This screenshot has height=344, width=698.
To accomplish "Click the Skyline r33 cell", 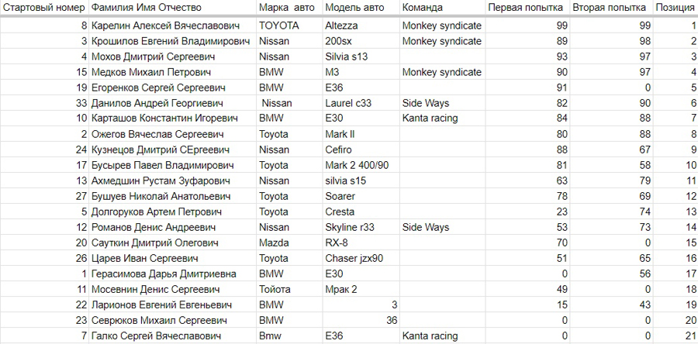I will point(361,228).
